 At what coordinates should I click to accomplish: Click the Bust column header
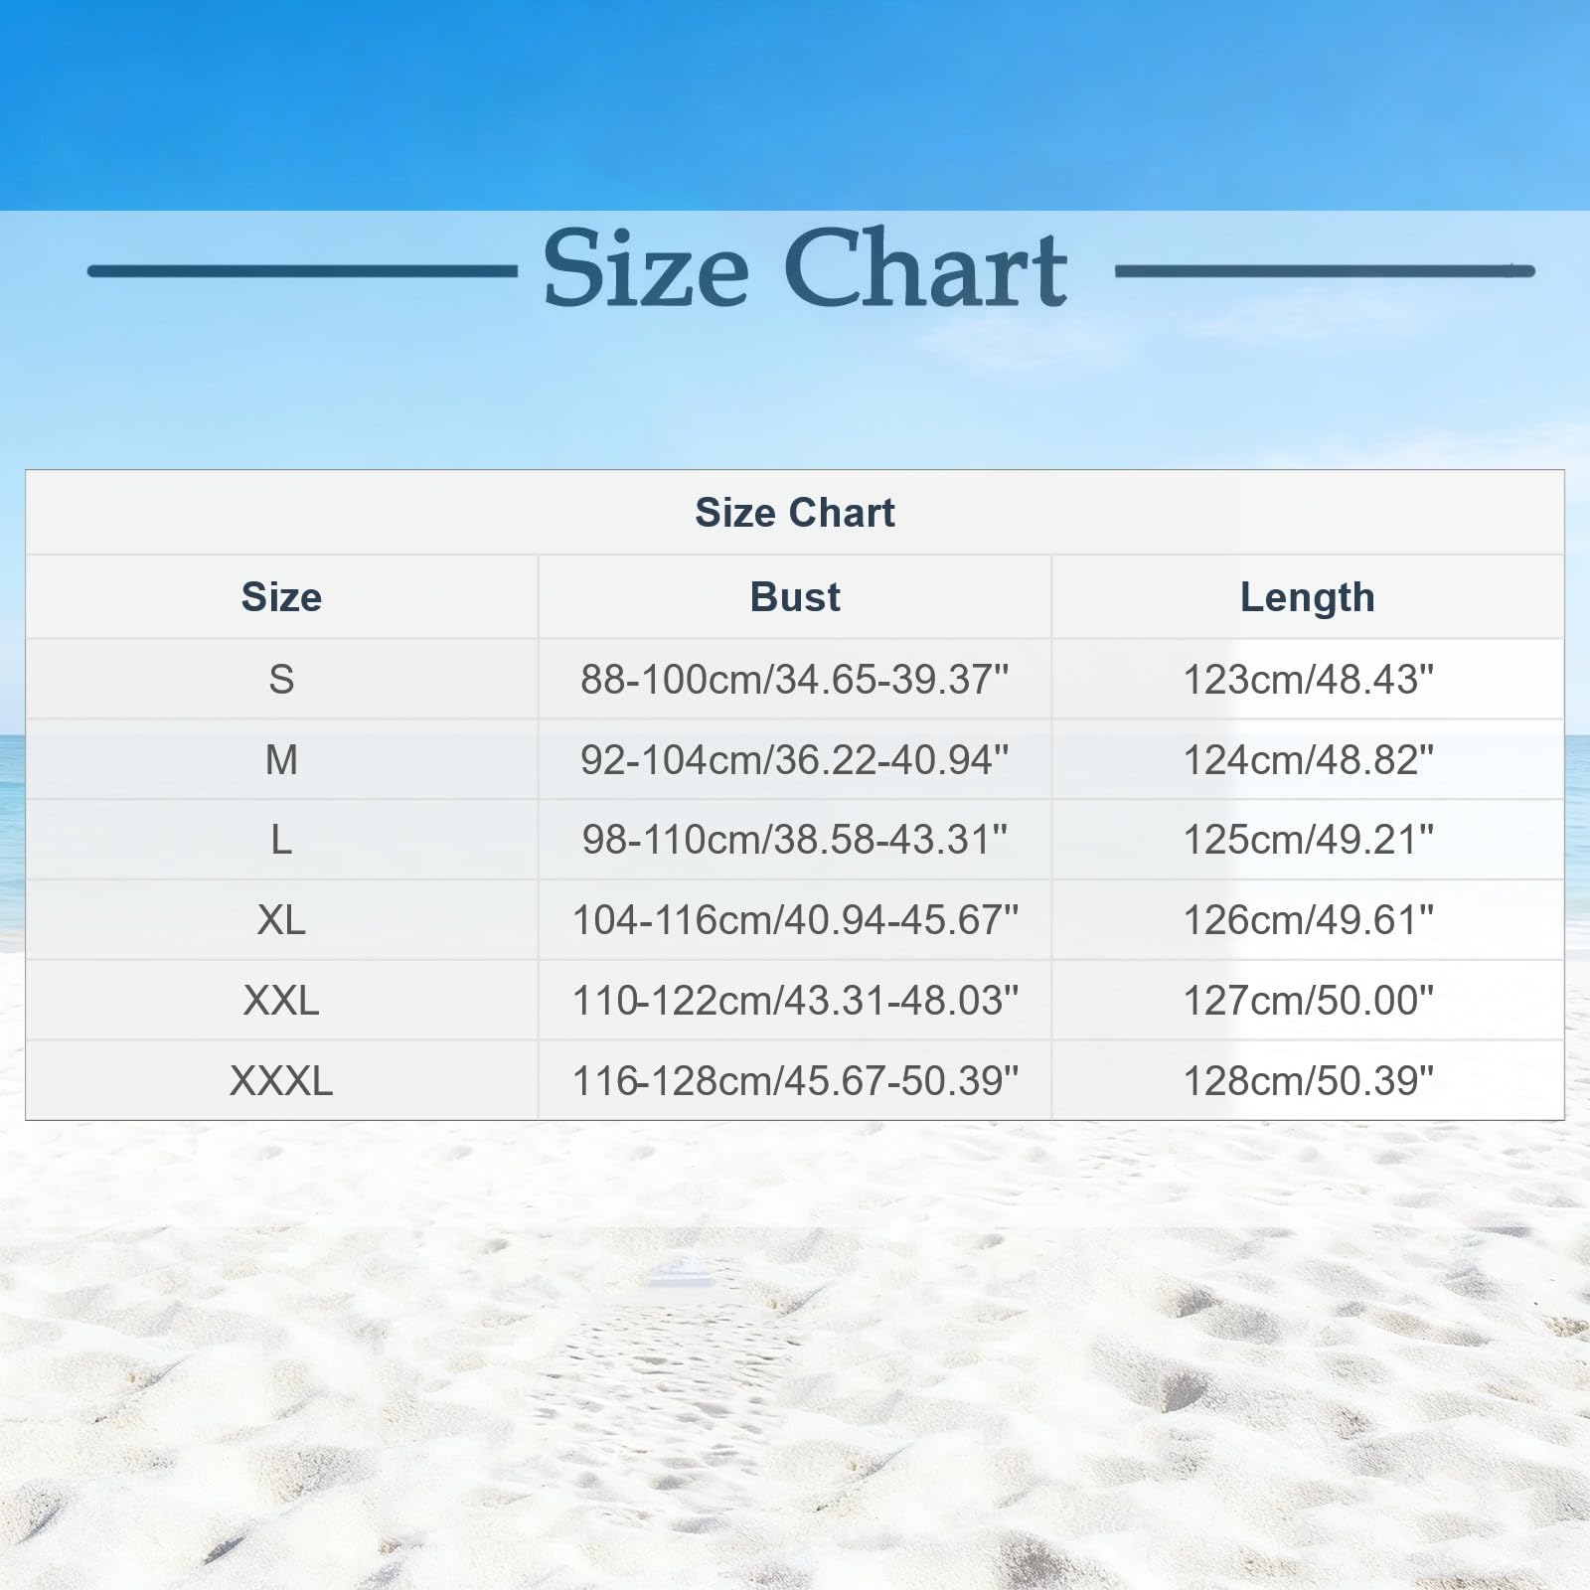[795, 597]
